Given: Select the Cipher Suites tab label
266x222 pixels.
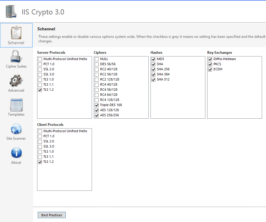Looking at the screenshot, I should point(16,66).
